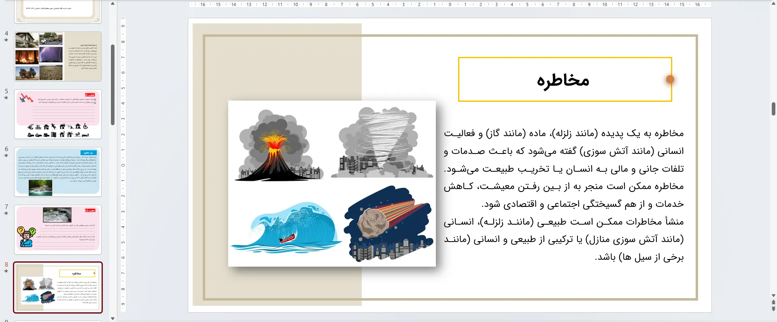Image resolution: width=777 pixels, height=322 pixels.
Task: Open slide 7 thumbnail with question character
Action: pos(58,229)
